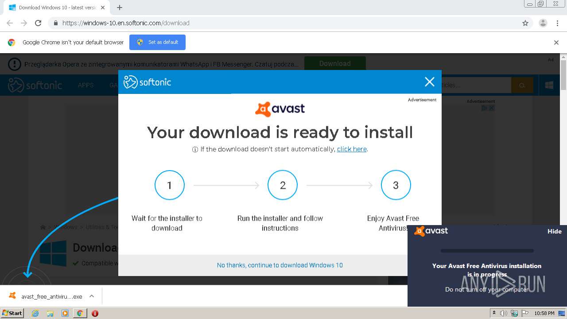Open Windows Explorer folder on taskbar
Image resolution: width=567 pixels, height=319 pixels.
click(x=50, y=313)
